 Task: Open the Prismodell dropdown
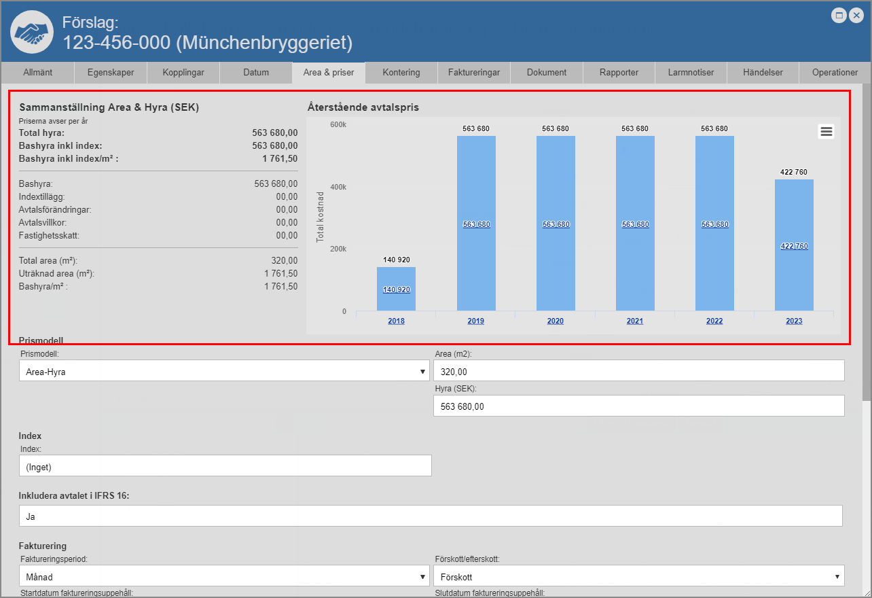224,371
